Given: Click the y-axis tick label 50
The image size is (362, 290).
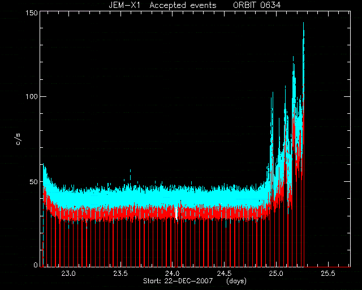Looking at the screenshot, I should [x=33, y=182].
